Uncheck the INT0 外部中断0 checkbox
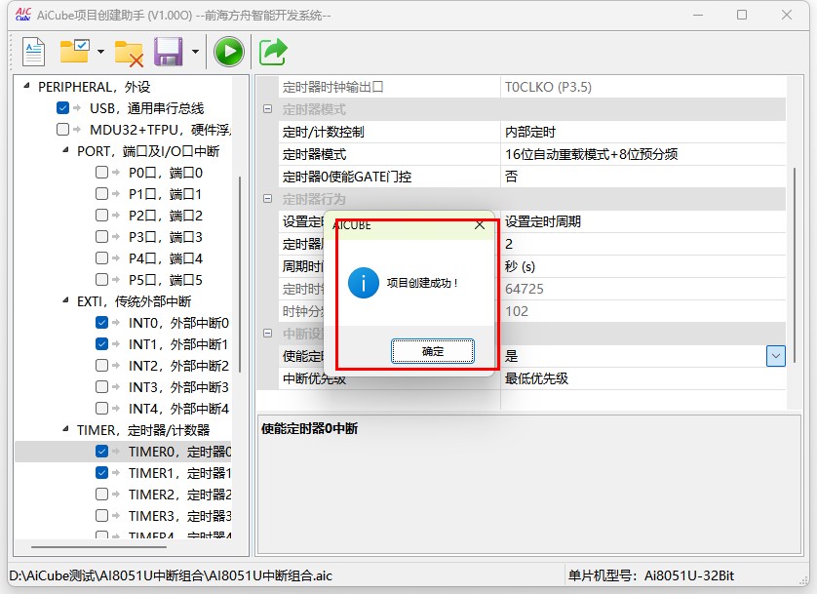Viewport: 817px width, 594px height. (101, 323)
